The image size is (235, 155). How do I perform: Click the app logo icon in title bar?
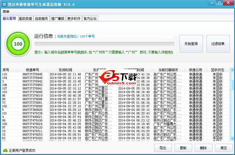[4, 4]
